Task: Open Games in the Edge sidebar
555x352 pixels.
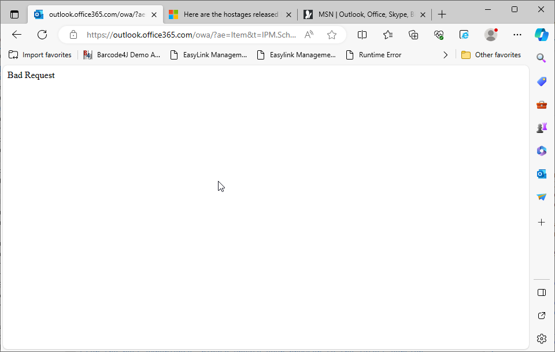Action: click(541, 127)
